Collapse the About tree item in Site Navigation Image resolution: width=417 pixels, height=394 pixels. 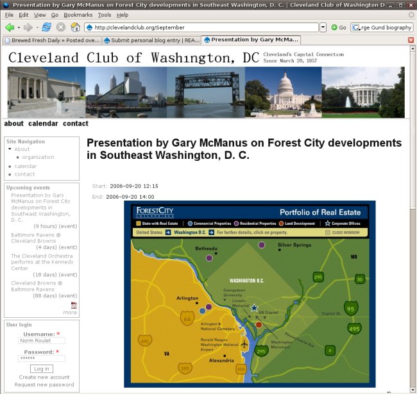point(10,149)
